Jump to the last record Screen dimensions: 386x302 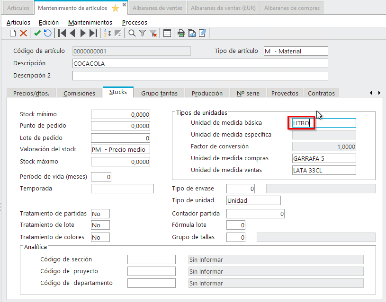pyautogui.click(x=93, y=33)
